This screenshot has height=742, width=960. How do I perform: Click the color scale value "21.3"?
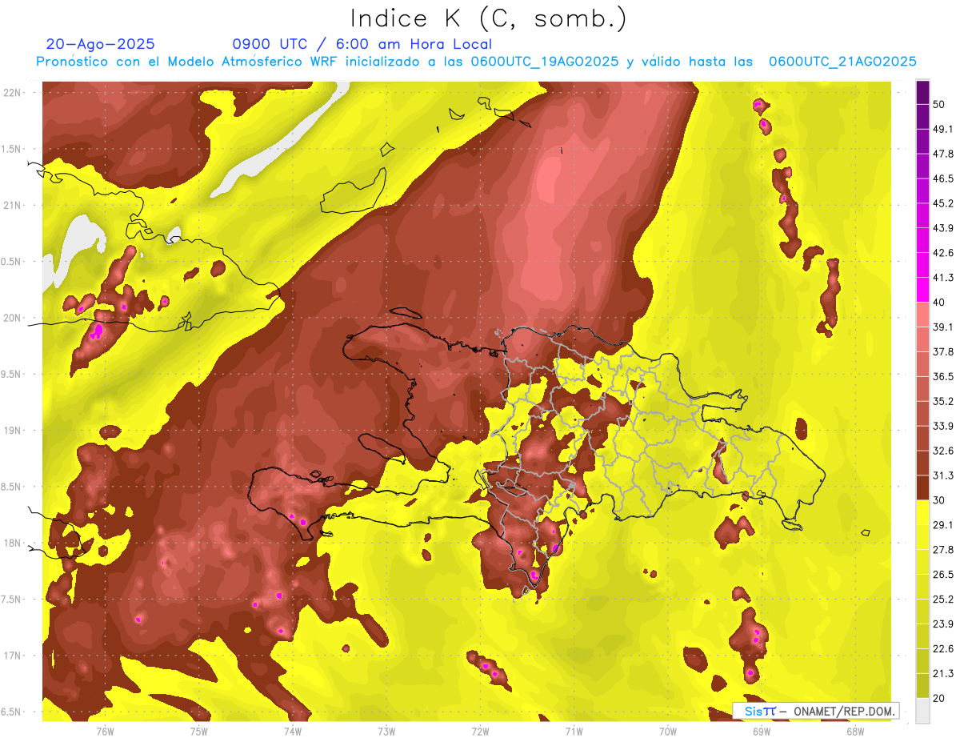tap(942, 674)
